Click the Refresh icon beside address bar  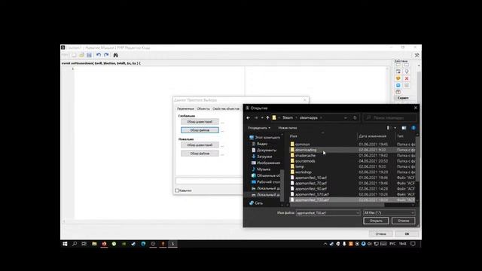tap(355, 117)
